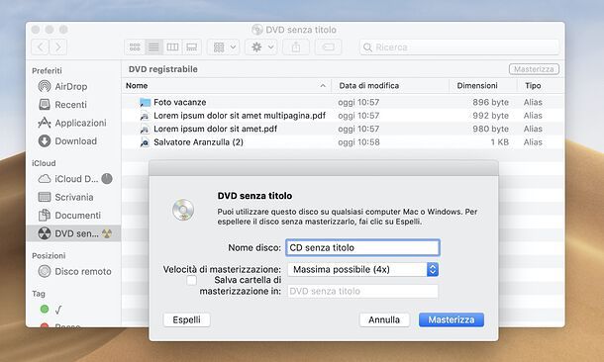Screen dimensions: 604x362
Task: Click the burn icon beside DVD sidebar item
Action: point(107,233)
